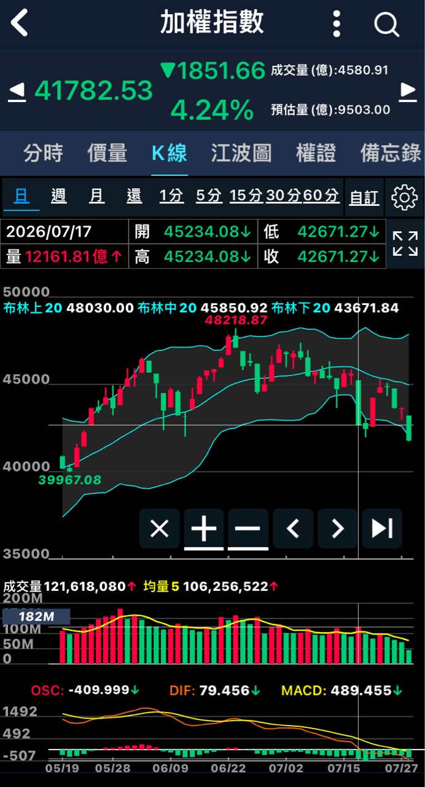This screenshot has width=425, height=787.
Task: Move crosshair to the next candle
Action: [337, 528]
